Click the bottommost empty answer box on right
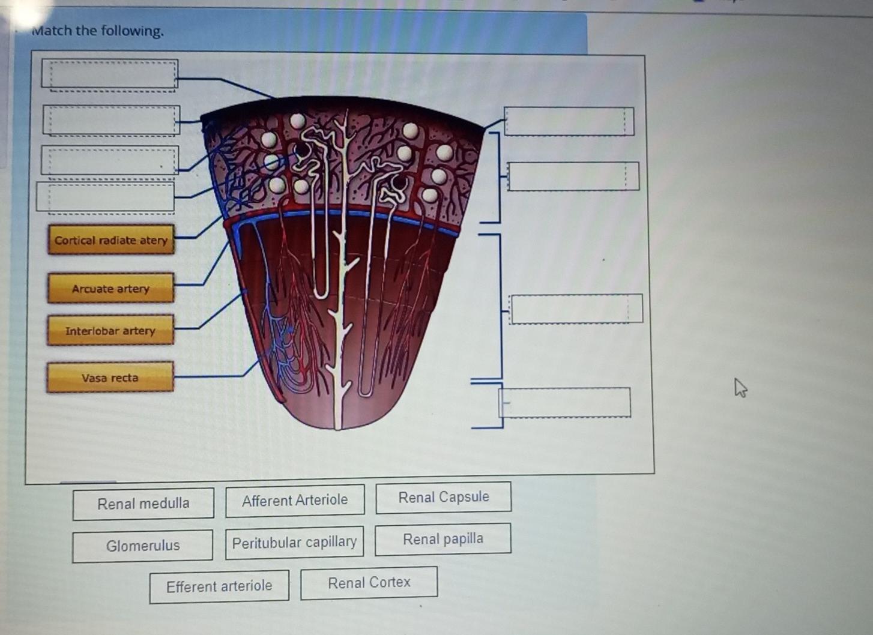873x635 pixels. tap(564, 402)
